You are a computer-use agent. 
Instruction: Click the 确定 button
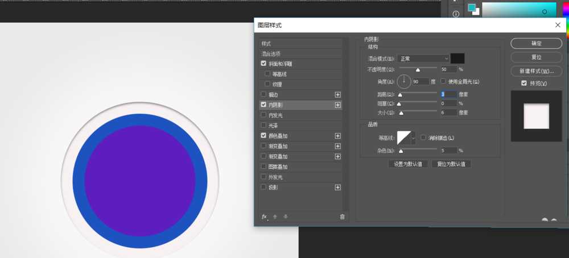point(536,43)
